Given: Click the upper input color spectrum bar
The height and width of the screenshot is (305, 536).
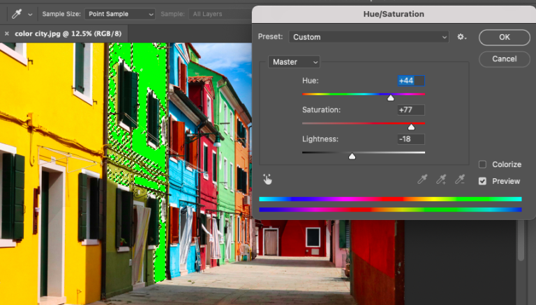Looking at the screenshot, I should (x=390, y=199).
